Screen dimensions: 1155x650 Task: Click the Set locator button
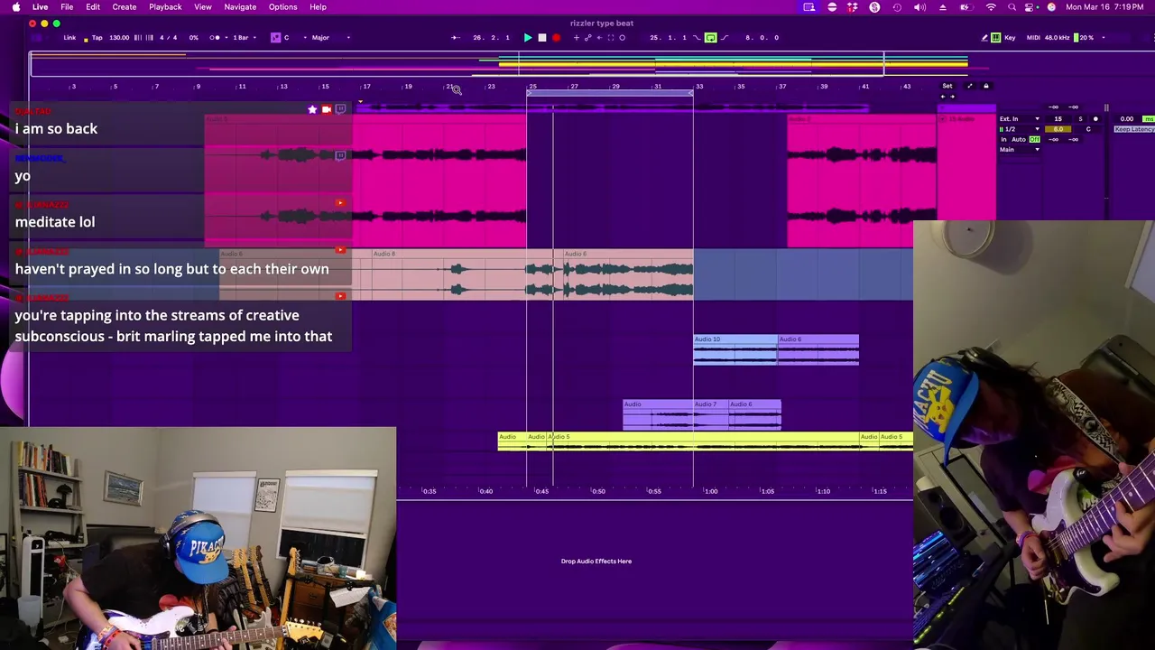(x=947, y=86)
